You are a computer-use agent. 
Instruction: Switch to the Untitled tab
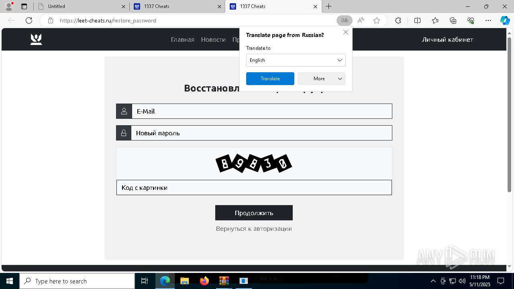pos(81,6)
